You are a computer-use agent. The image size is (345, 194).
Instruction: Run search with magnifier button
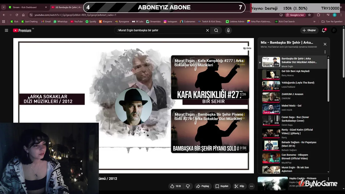(x=216, y=30)
